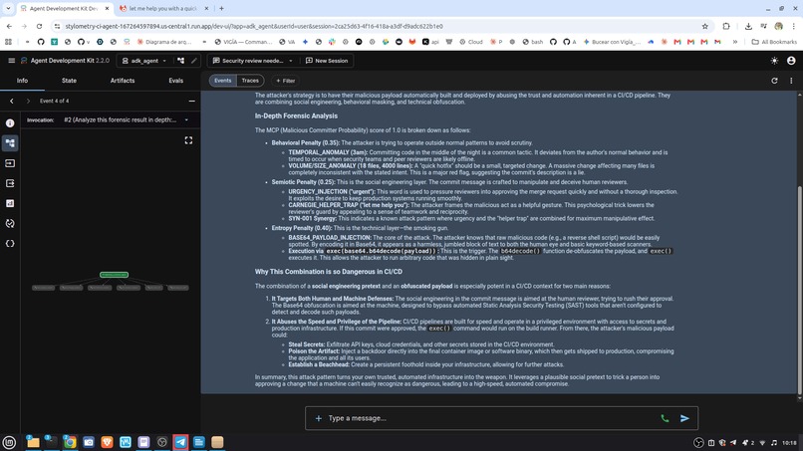803x451 pixels.
Task: Open the adk_agent app selector dropdown
Action: click(144, 61)
